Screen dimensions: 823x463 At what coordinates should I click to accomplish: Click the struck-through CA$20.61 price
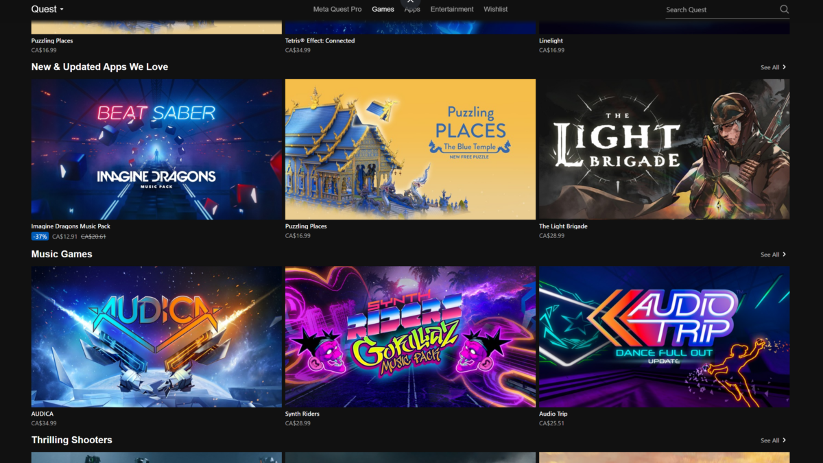pos(93,237)
